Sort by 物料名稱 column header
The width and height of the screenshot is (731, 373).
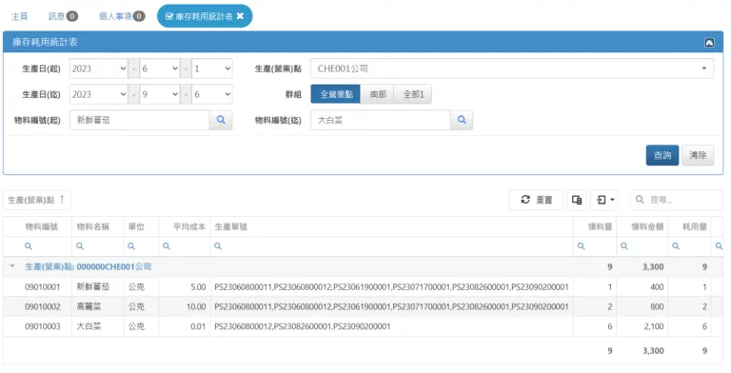92,226
